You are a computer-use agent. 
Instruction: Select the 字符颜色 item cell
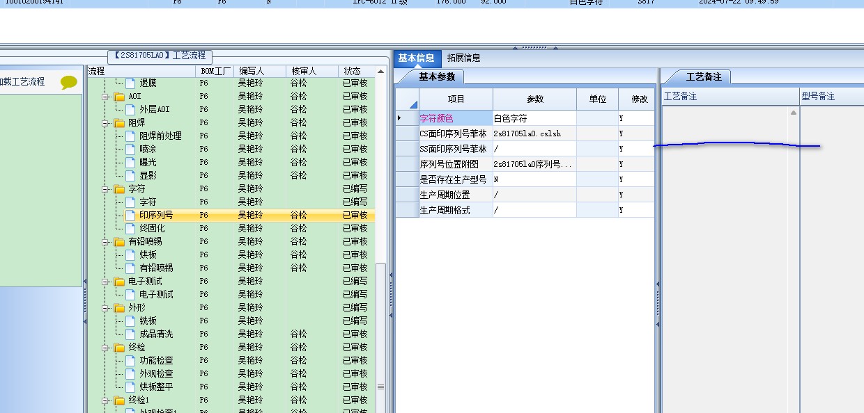pos(456,118)
